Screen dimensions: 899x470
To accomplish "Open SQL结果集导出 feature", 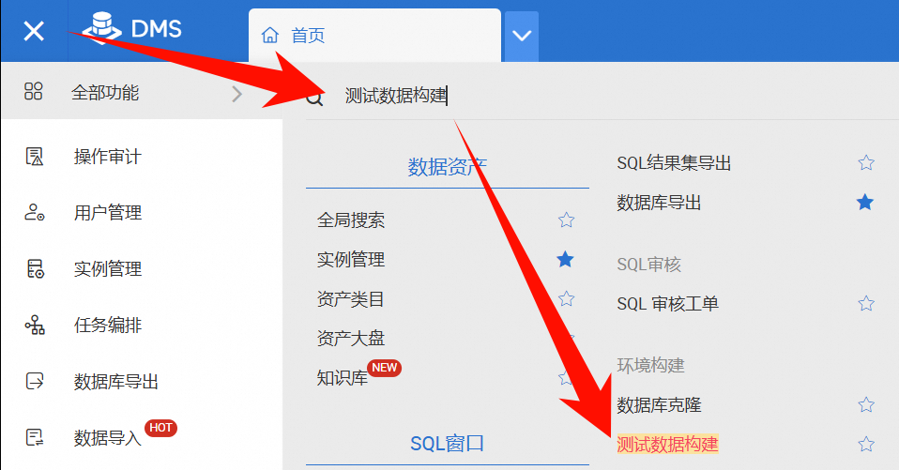I will coord(674,163).
